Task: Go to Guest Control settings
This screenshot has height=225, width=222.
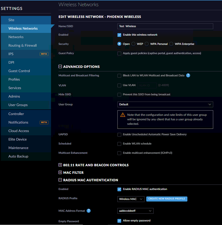Action: pos(19,71)
